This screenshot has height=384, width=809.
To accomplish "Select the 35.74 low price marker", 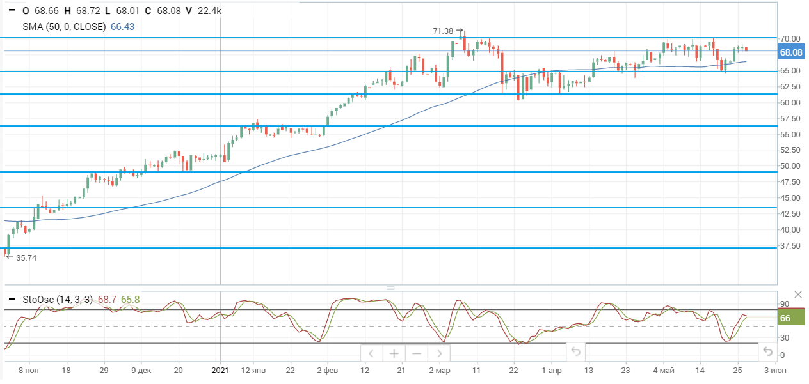I will point(25,258).
